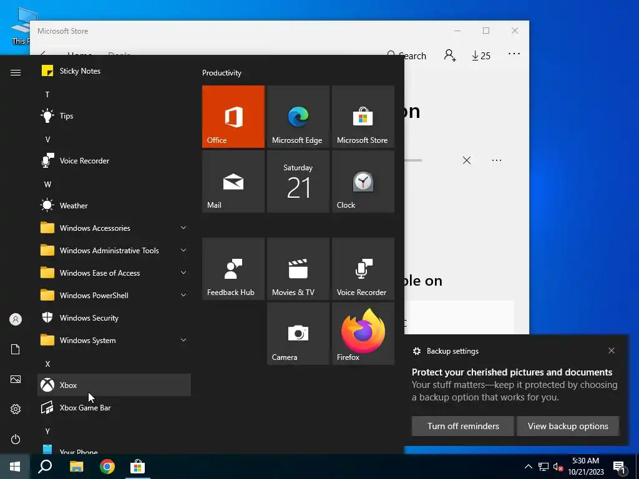View backup options
Viewport: 639px width, 479px height.
point(568,426)
